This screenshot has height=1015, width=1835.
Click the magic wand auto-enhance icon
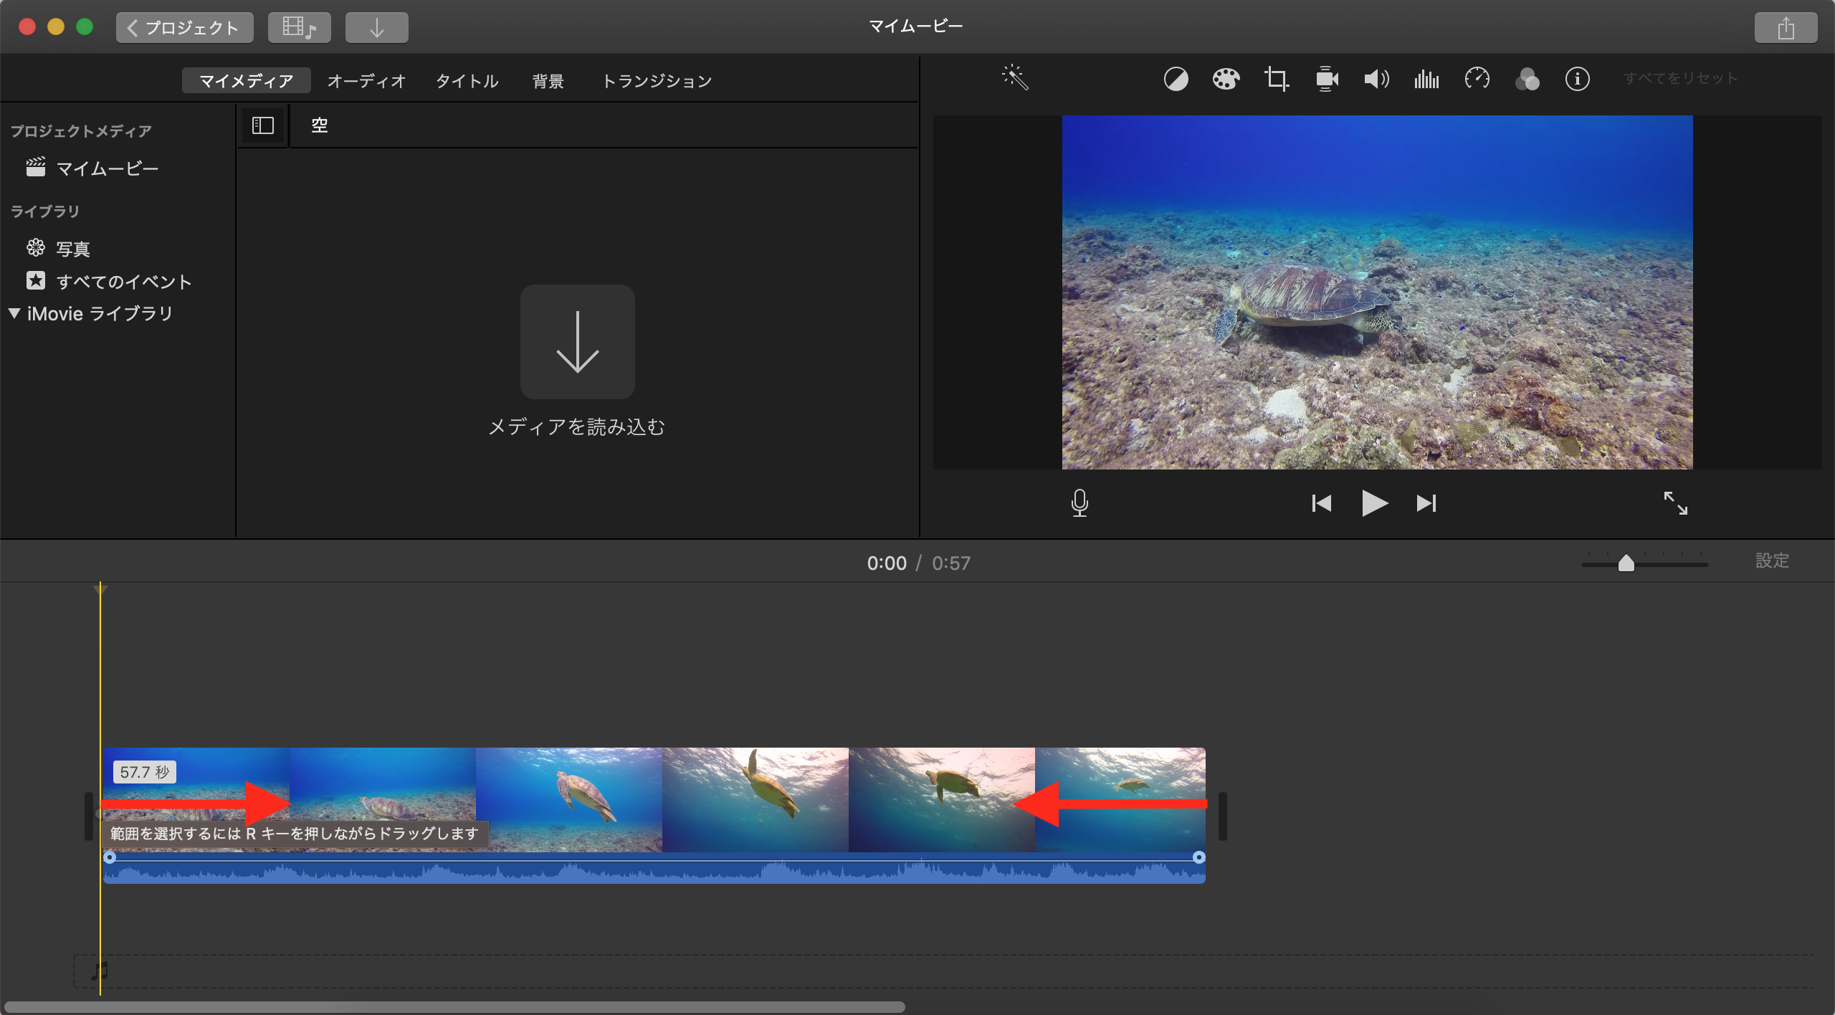1015,78
